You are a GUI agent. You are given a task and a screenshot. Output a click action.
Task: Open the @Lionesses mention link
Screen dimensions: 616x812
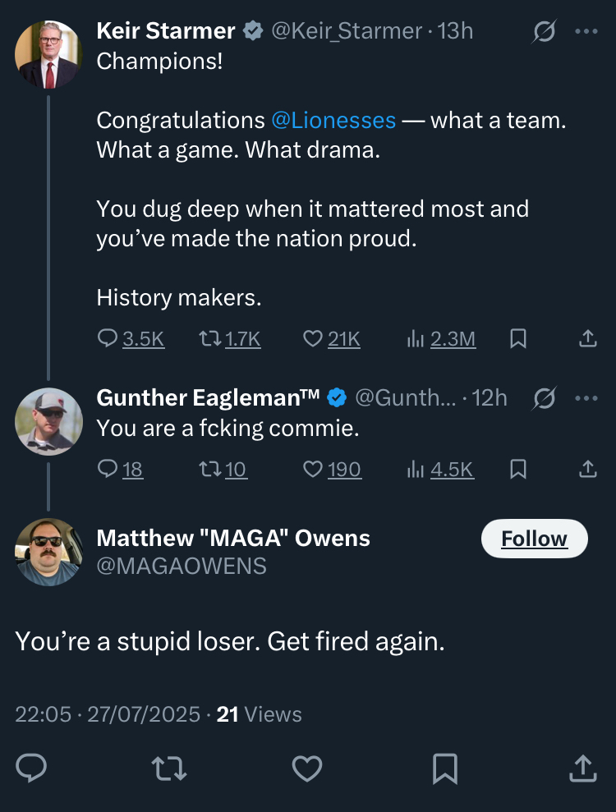pyautogui.click(x=333, y=120)
